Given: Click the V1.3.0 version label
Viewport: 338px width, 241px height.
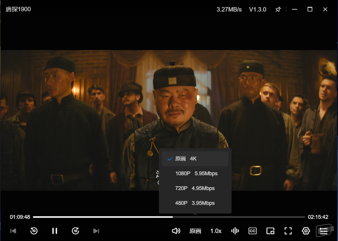Looking at the screenshot, I should (257, 10).
